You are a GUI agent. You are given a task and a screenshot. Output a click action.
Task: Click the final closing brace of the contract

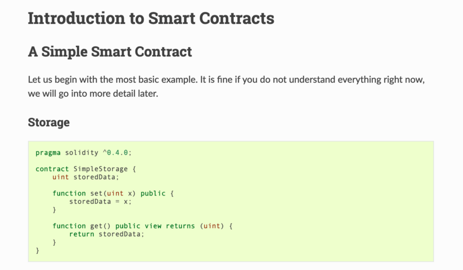coord(38,250)
